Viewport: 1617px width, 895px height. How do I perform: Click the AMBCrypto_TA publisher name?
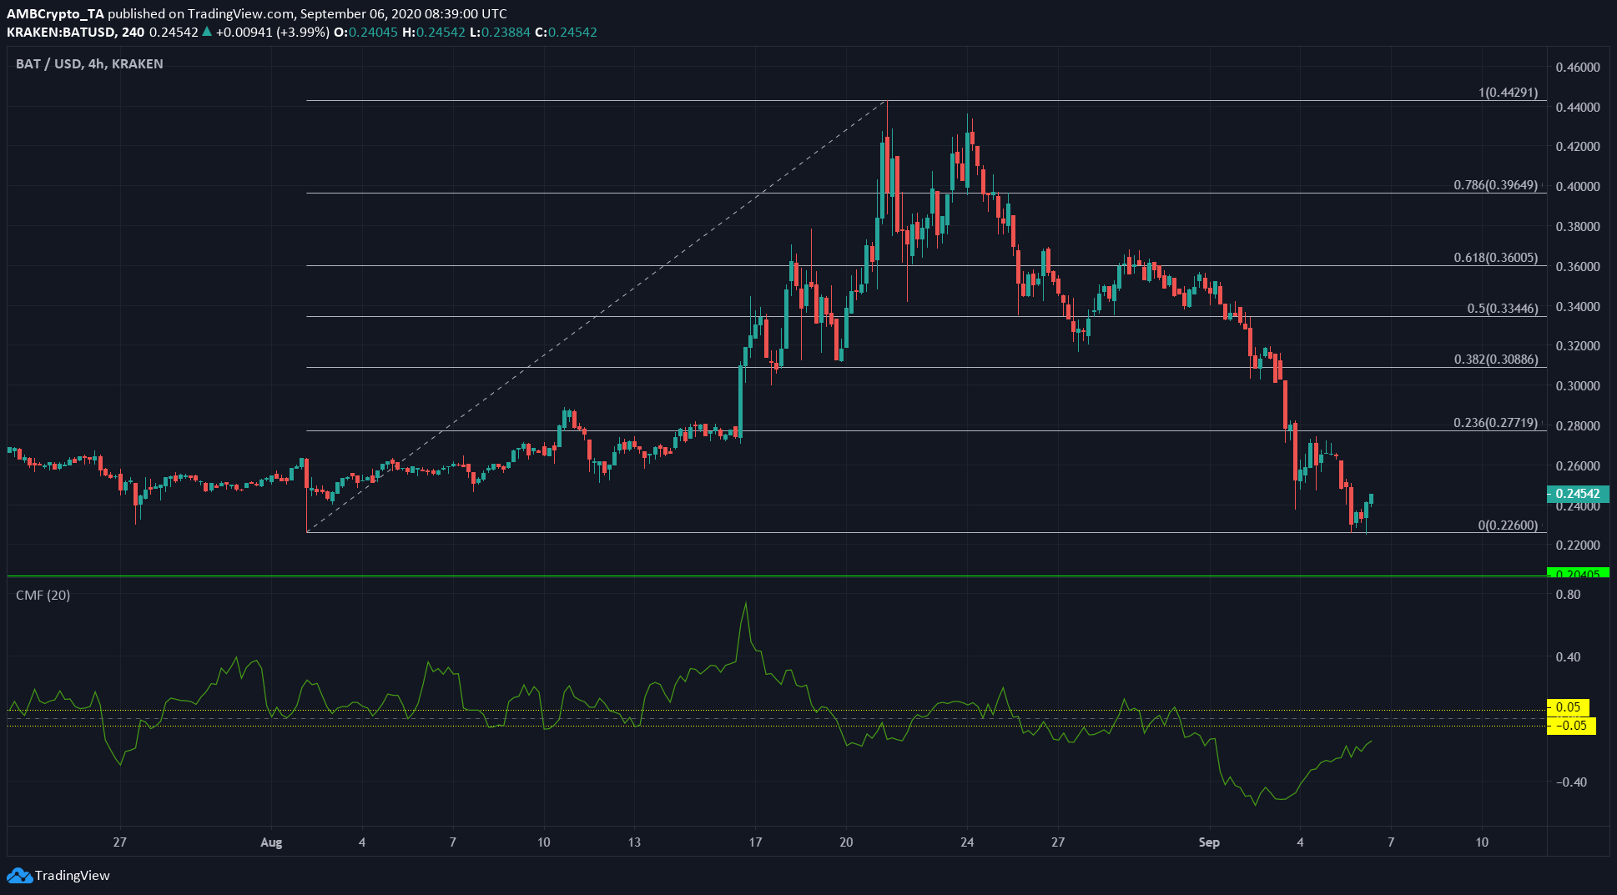coord(56,14)
